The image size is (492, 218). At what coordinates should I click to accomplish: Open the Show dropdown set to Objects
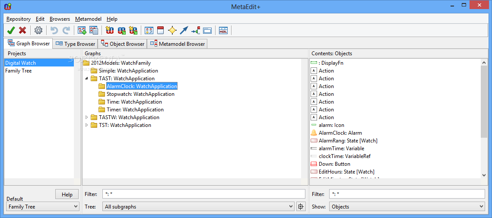click(407, 207)
